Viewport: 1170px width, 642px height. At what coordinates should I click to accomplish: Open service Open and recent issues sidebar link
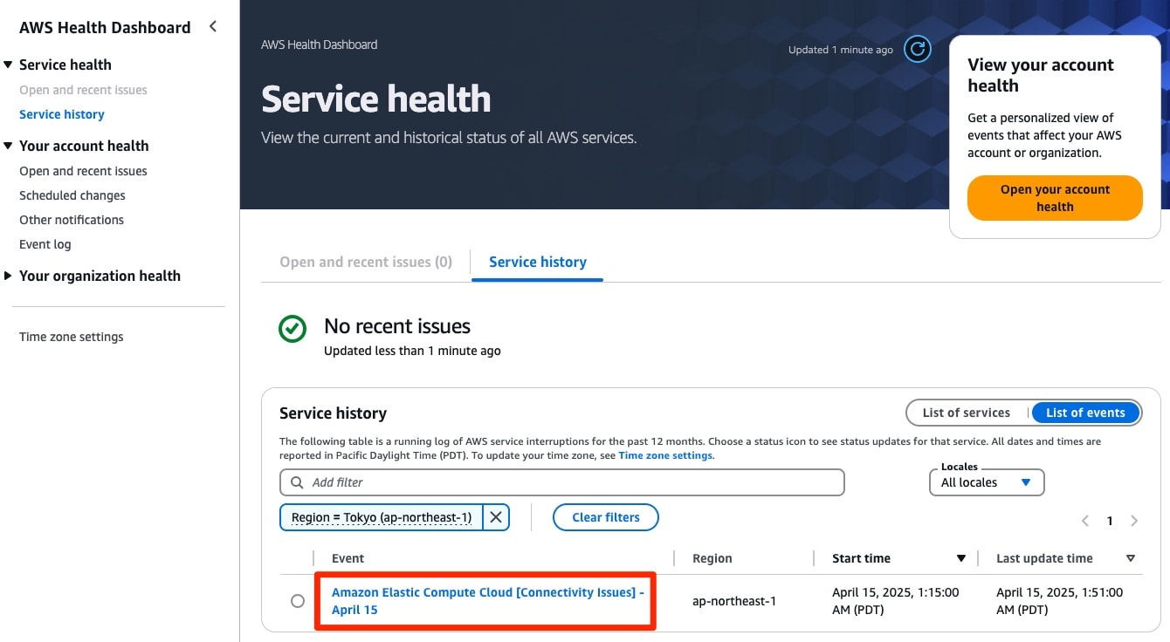coord(83,90)
